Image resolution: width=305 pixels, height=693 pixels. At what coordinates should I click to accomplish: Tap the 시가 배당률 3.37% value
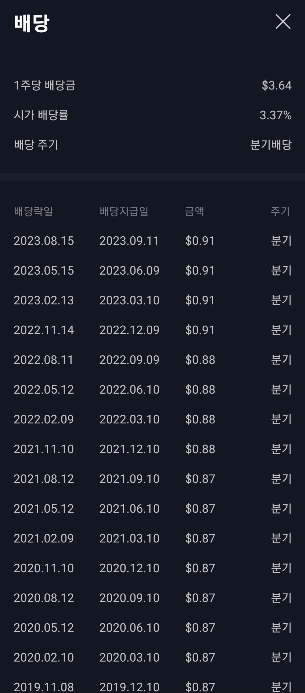pyautogui.click(x=276, y=115)
